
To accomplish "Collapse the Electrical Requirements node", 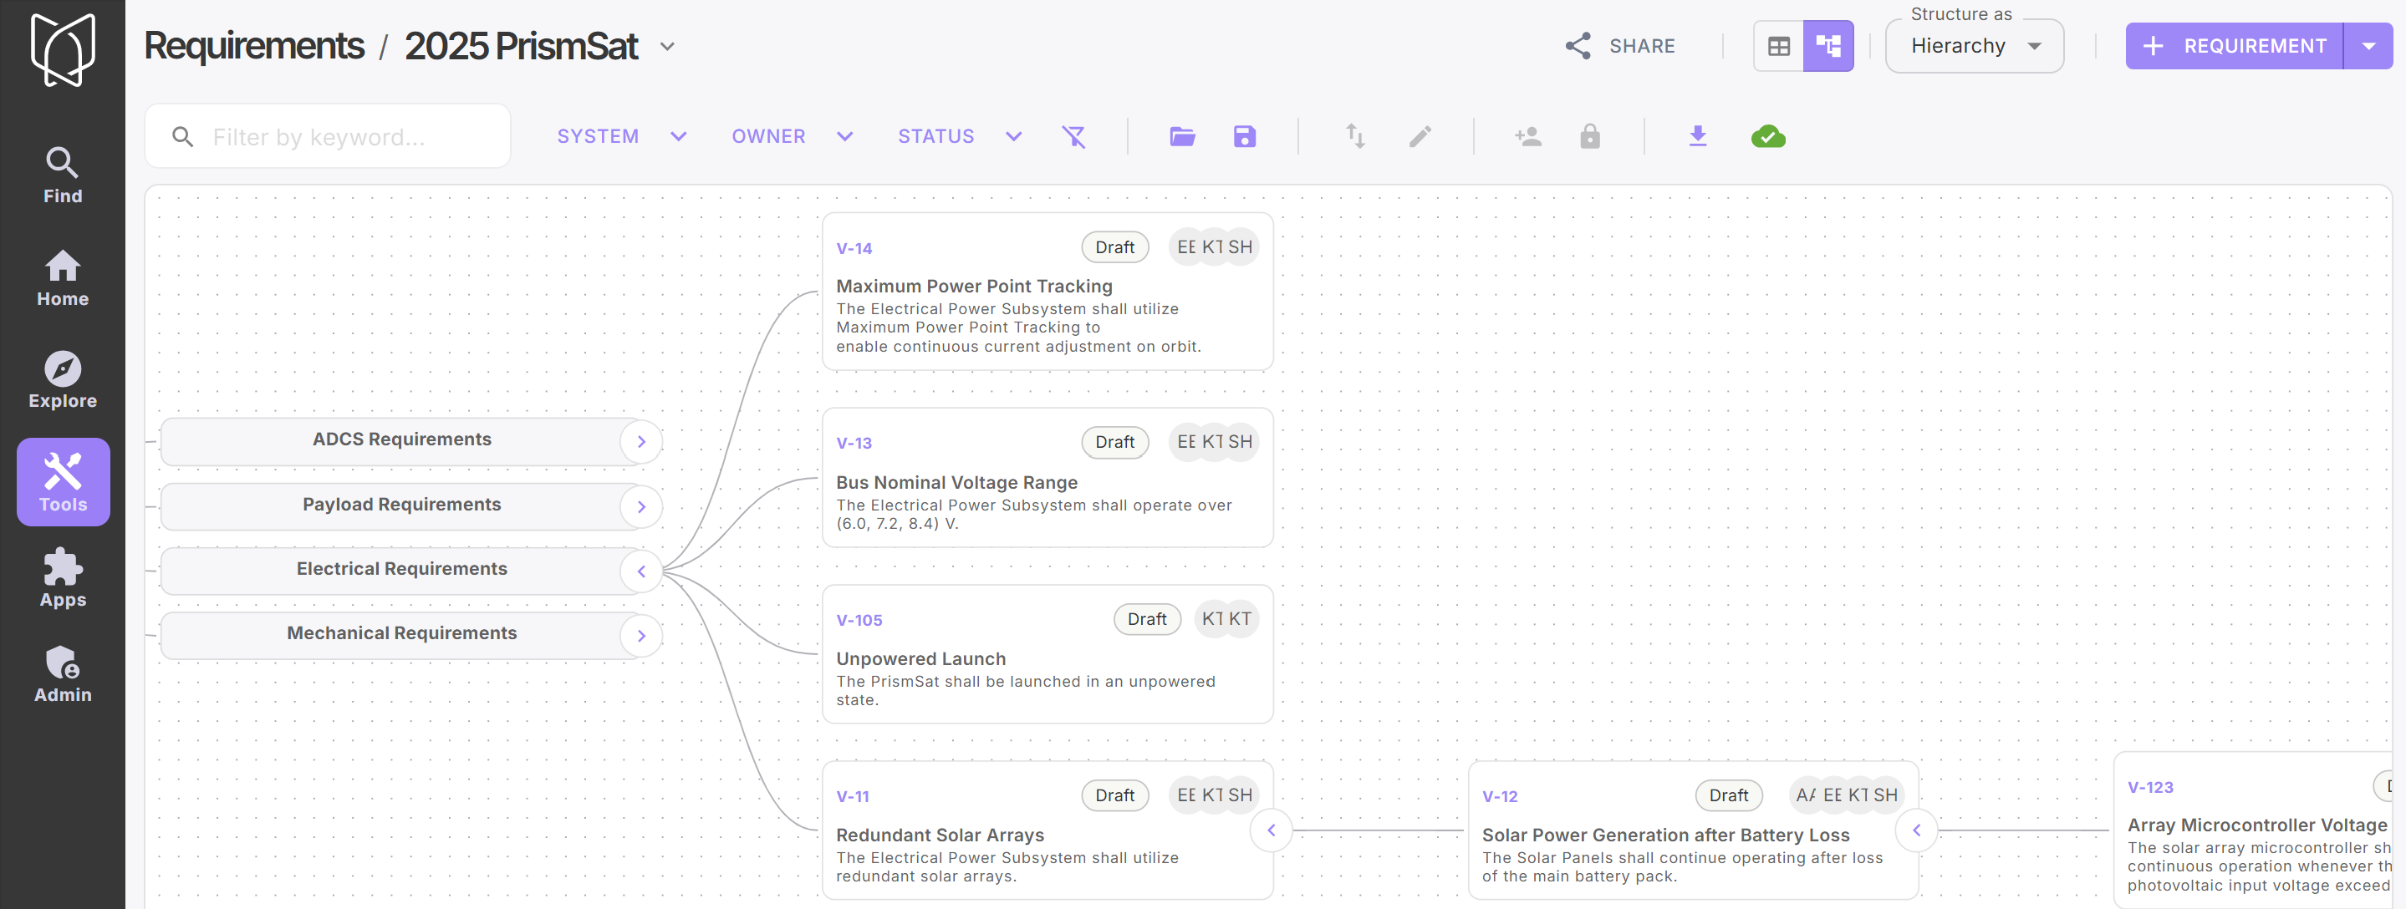I will [x=642, y=571].
